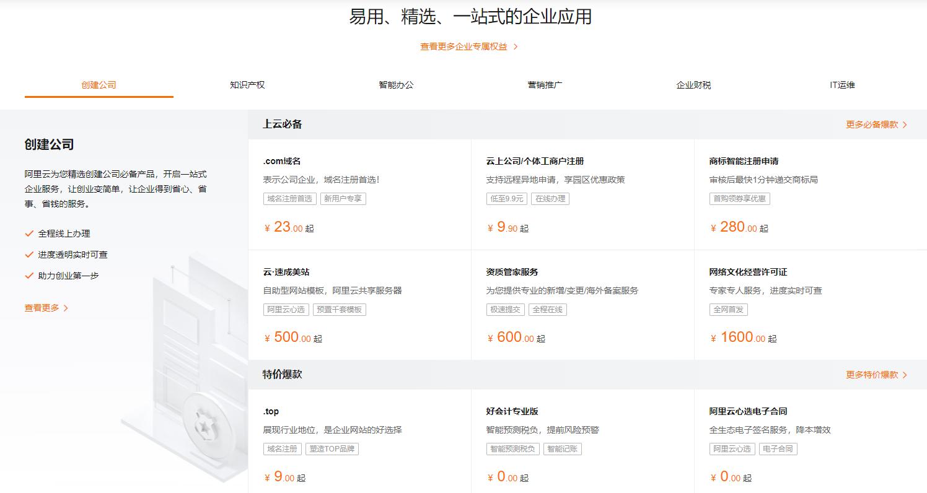Select the 智能办公 tab
Viewport: 927px width, 493px height.
(396, 85)
